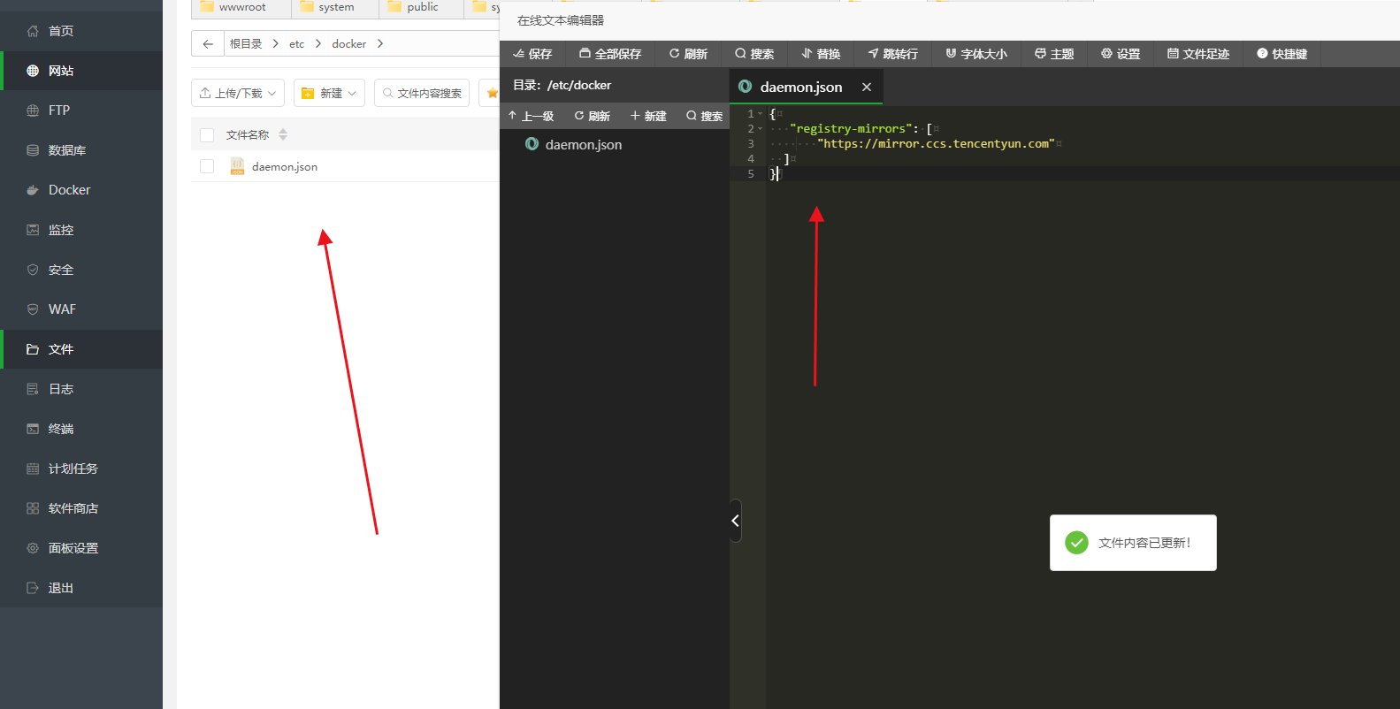Image resolution: width=1400 pixels, height=709 pixels.
Task: Switch to the system folder tab
Action: (x=335, y=8)
